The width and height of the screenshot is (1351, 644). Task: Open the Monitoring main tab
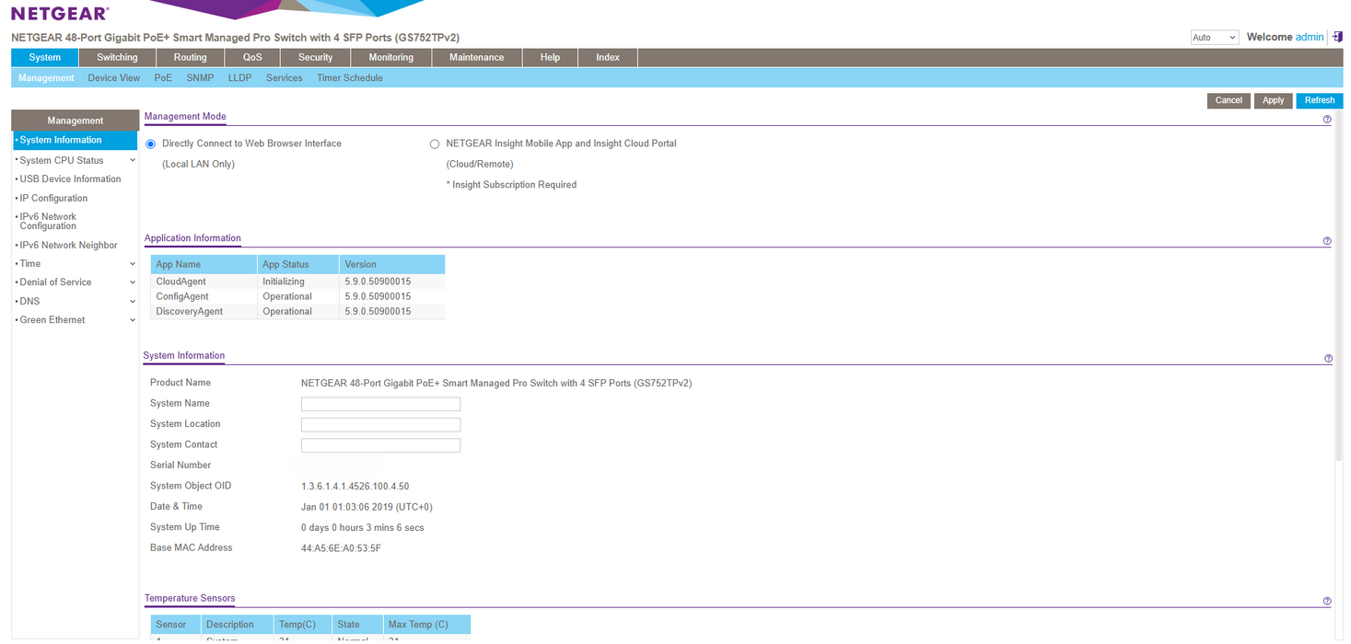coord(391,57)
